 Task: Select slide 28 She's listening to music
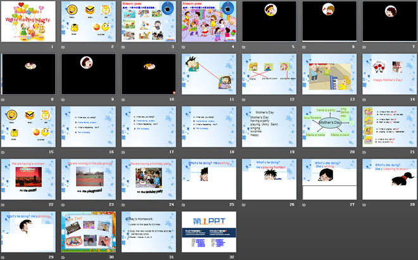click(x=389, y=179)
